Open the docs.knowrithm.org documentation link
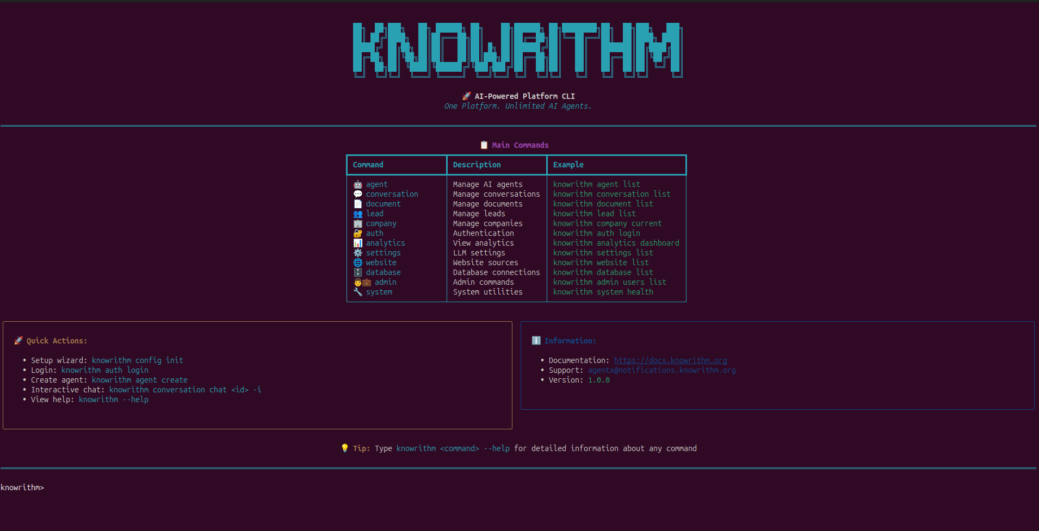Image resolution: width=1039 pixels, height=531 pixels. [x=670, y=360]
